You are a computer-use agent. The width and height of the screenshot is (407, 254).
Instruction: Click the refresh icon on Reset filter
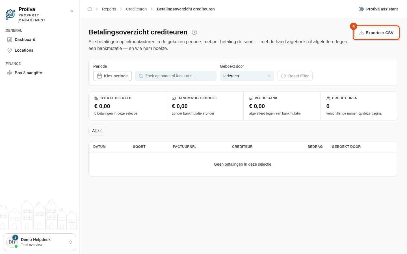(283, 76)
